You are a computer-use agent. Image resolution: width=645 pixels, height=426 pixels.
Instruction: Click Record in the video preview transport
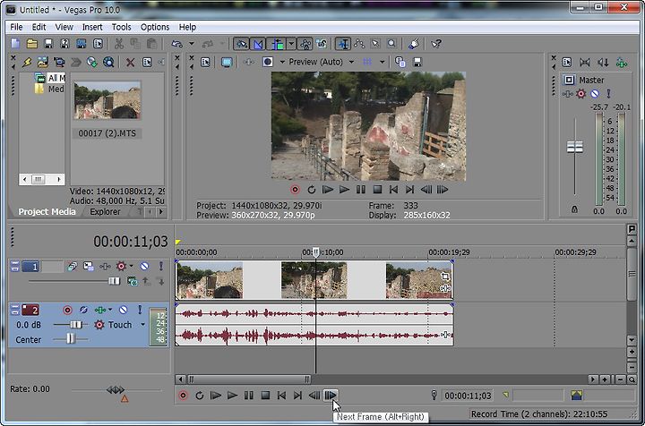click(295, 190)
